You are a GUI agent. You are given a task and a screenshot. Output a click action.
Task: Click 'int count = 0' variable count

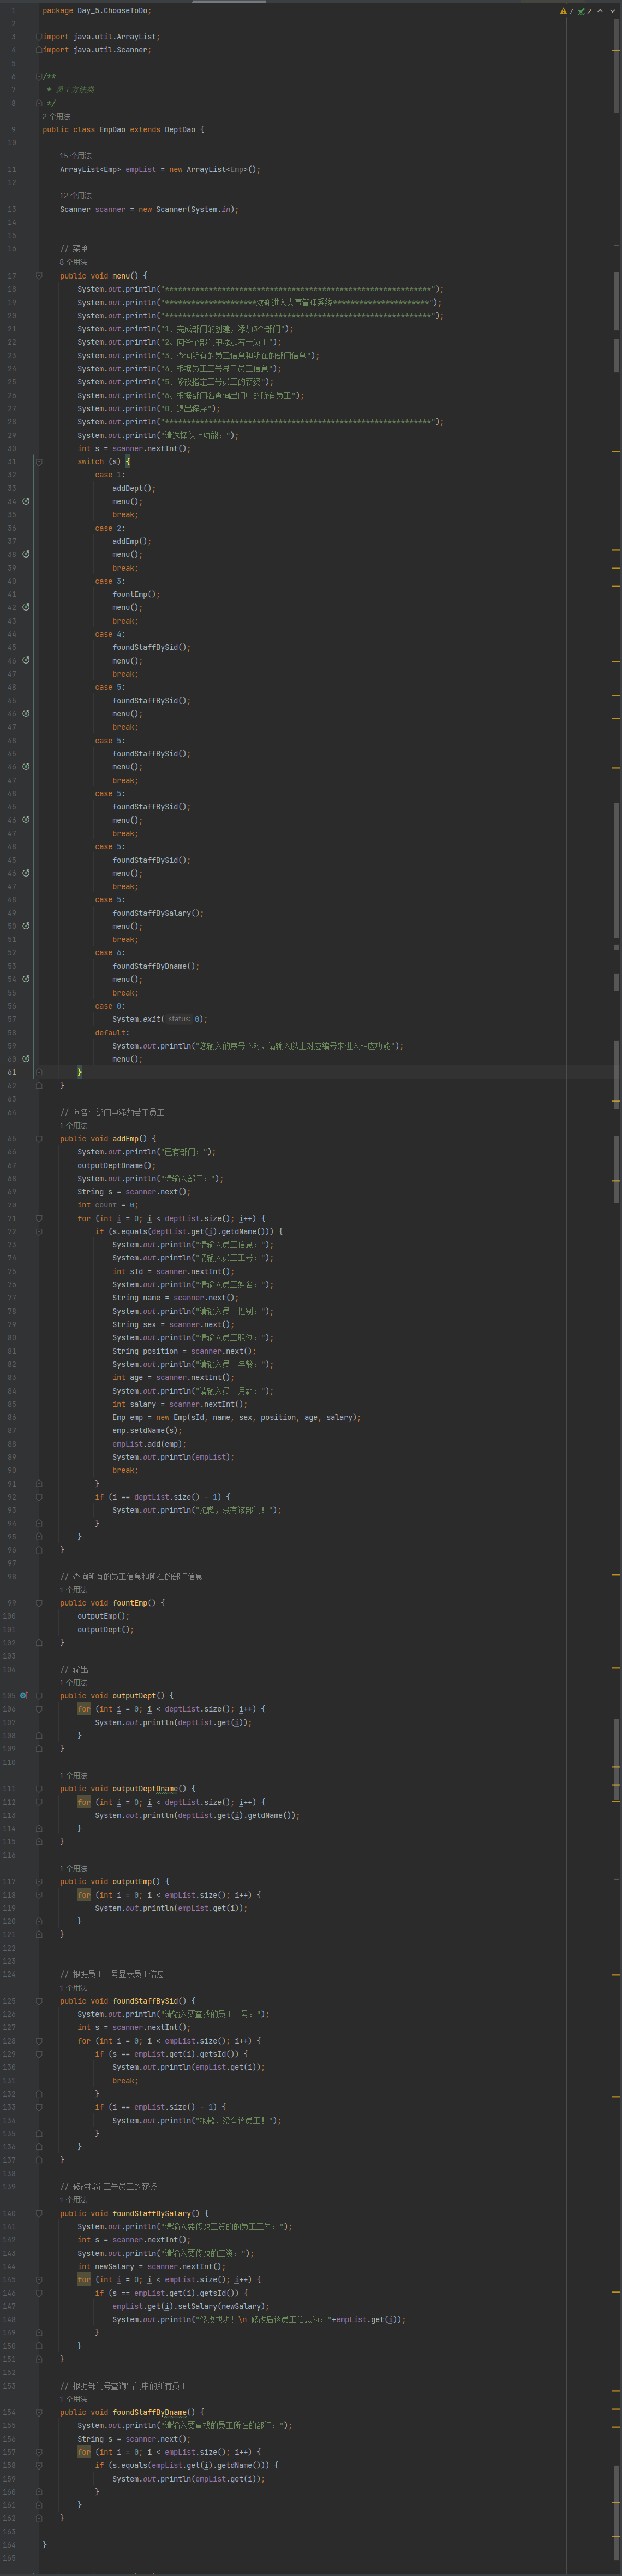tap(106, 1205)
